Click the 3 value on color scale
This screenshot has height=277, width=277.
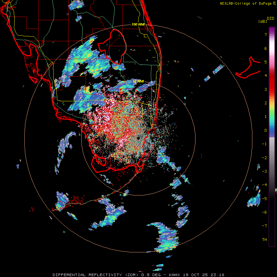click(266, 89)
